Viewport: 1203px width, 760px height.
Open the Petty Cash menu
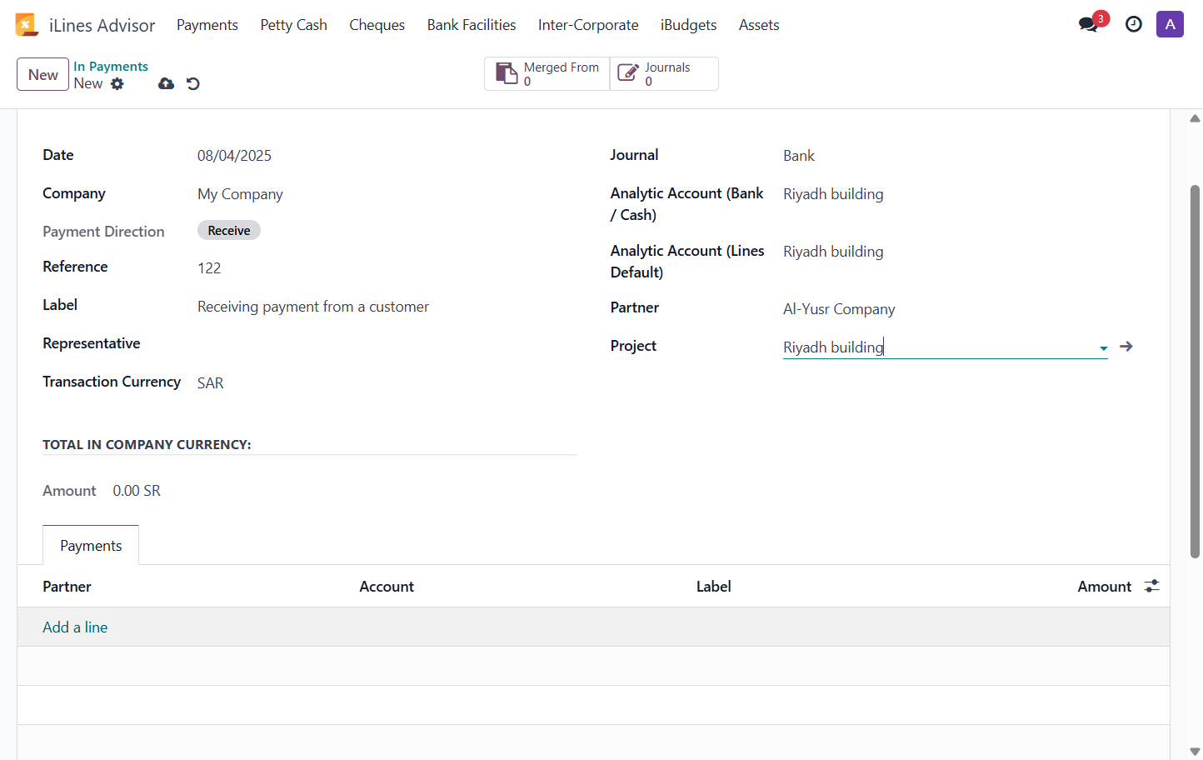point(293,25)
